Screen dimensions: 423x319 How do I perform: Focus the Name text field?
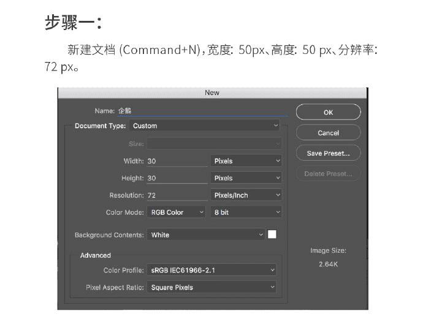(202, 111)
